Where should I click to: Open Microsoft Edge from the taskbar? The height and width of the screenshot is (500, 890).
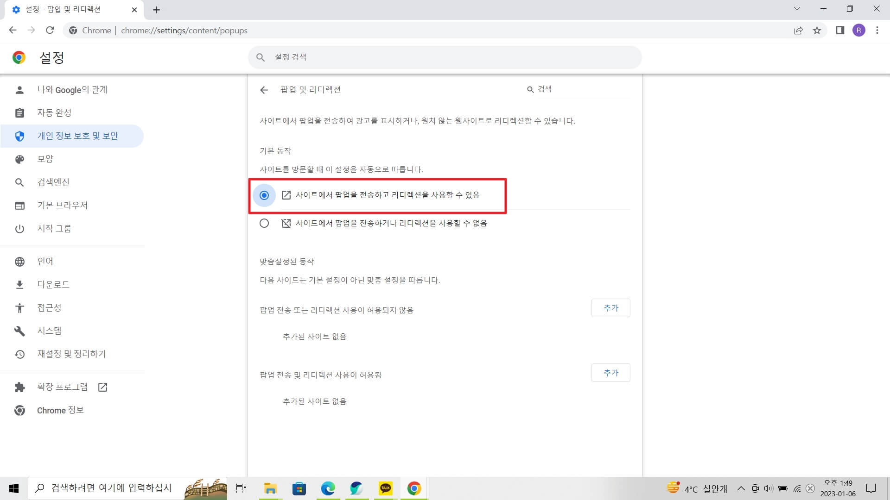pyautogui.click(x=328, y=488)
